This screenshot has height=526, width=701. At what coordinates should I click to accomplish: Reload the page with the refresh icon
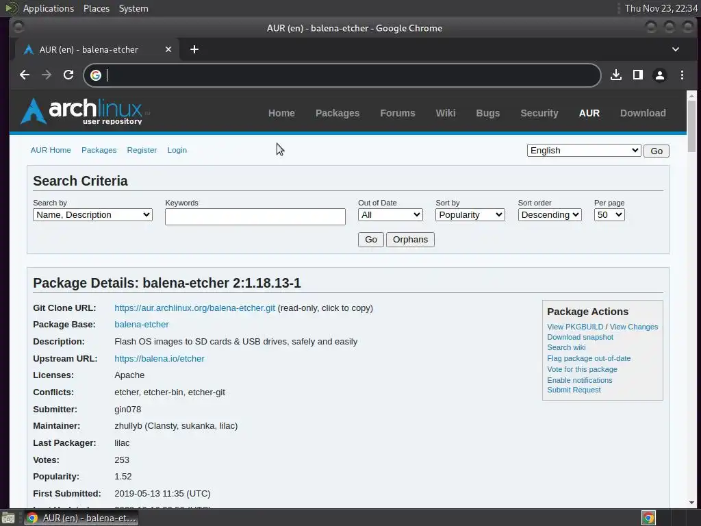pos(68,75)
